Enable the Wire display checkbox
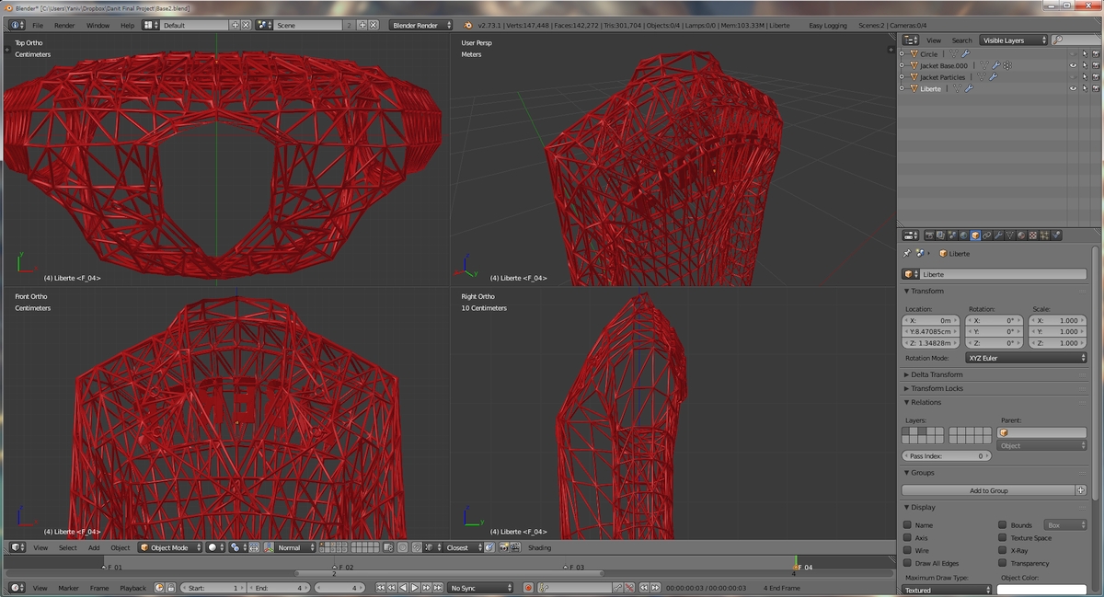This screenshot has width=1104, height=597. (907, 550)
